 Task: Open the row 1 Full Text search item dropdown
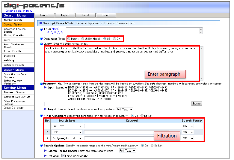pyautogui.click(x=67, y=126)
